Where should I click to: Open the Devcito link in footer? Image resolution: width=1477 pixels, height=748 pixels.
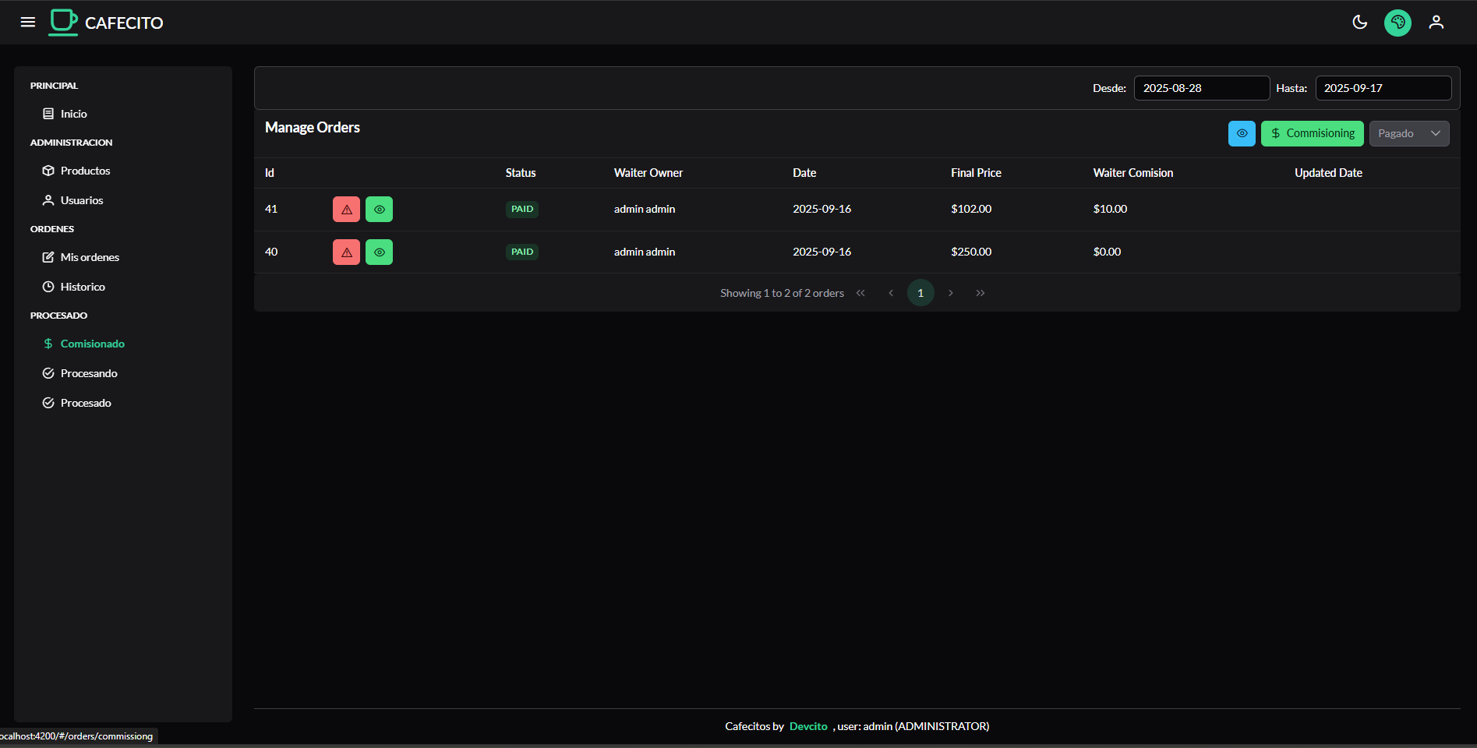808,726
